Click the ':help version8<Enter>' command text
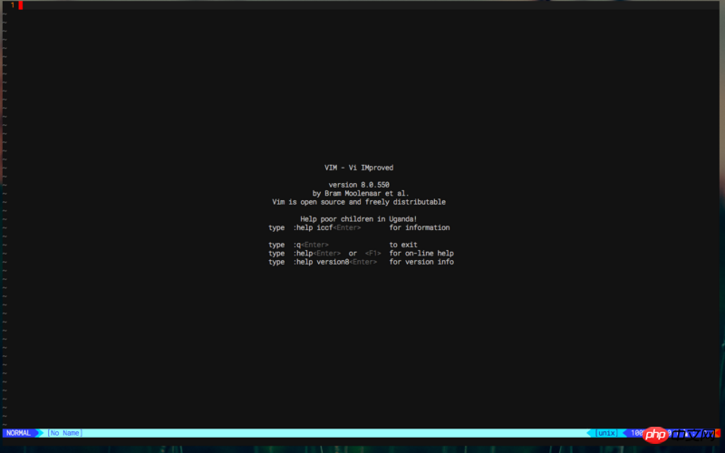The height and width of the screenshot is (453, 725). (334, 262)
